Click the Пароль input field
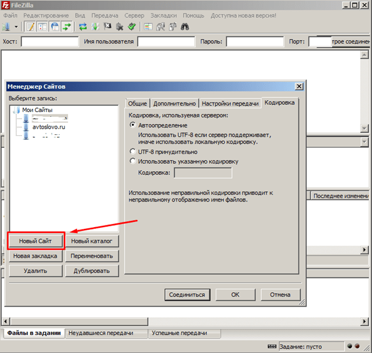This screenshot has height=353, width=372. tap(255, 42)
